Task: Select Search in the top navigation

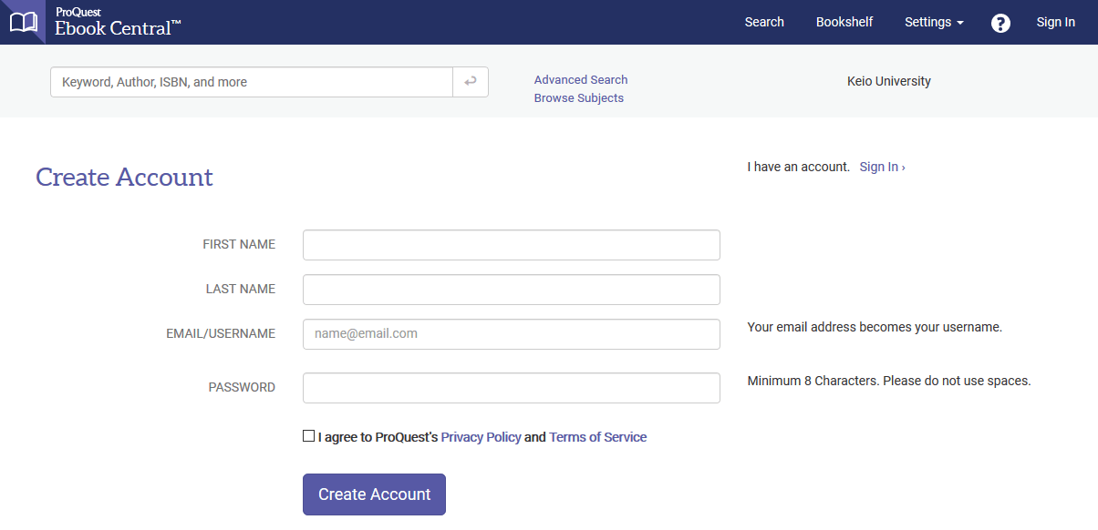Action: coord(764,22)
